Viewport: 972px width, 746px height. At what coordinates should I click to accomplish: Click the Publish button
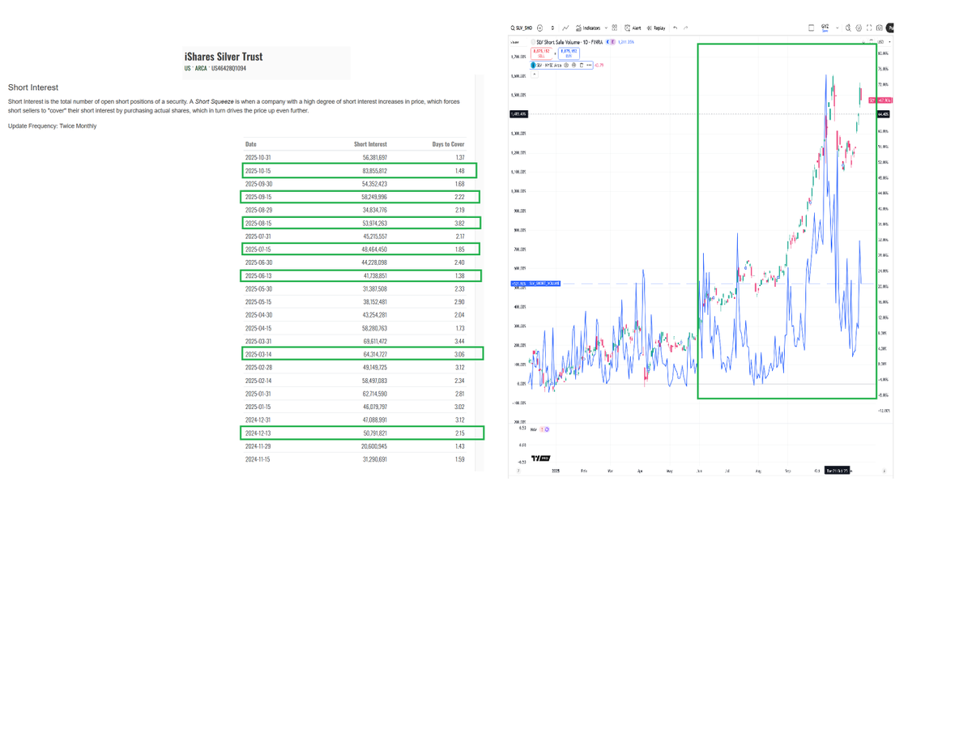pos(890,28)
